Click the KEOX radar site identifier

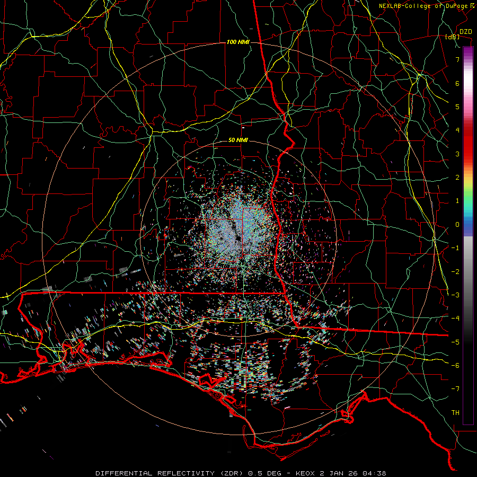tap(305, 473)
